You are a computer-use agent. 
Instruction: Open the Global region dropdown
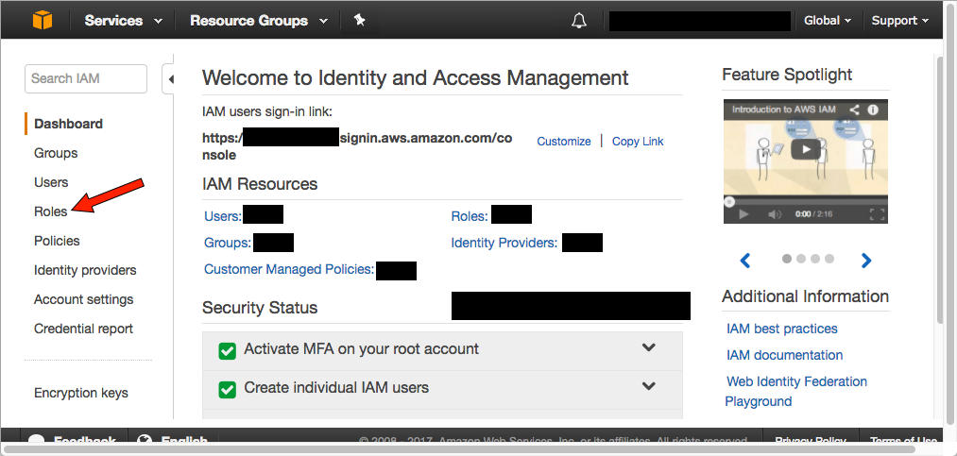pyautogui.click(x=827, y=20)
